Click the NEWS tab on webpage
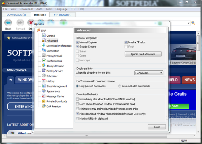This screenshot has width=202, height=144. pyautogui.click(x=189, y=80)
